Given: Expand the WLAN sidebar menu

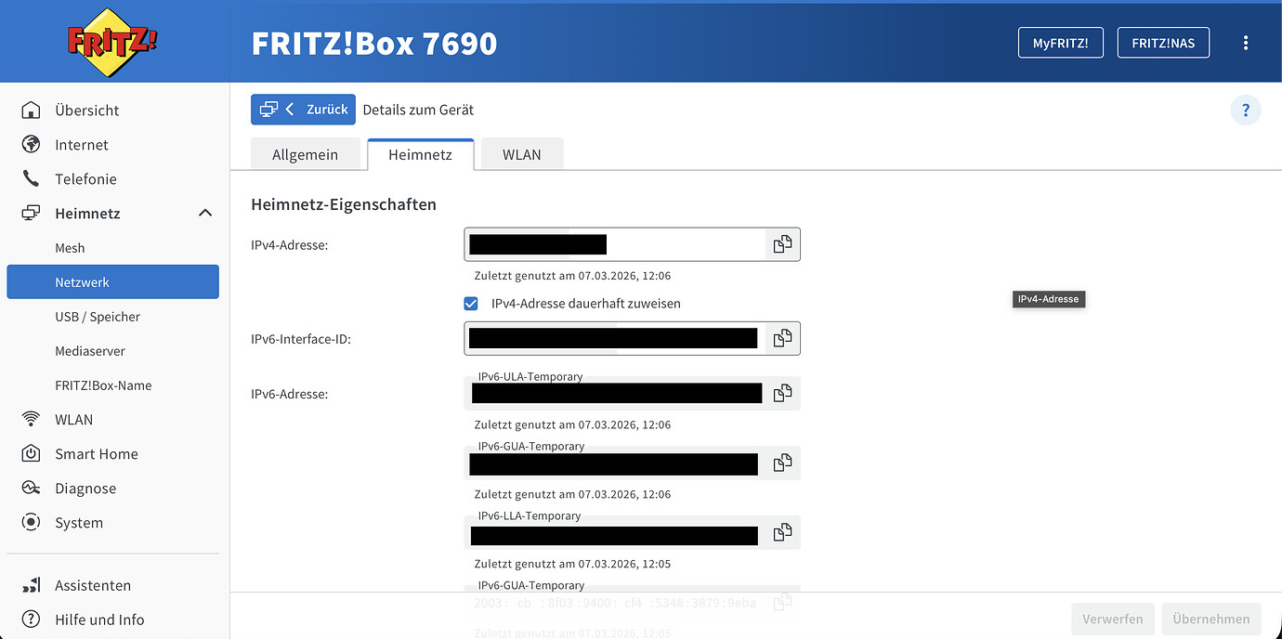Looking at the screenshot, I should [x=73, y=420].
